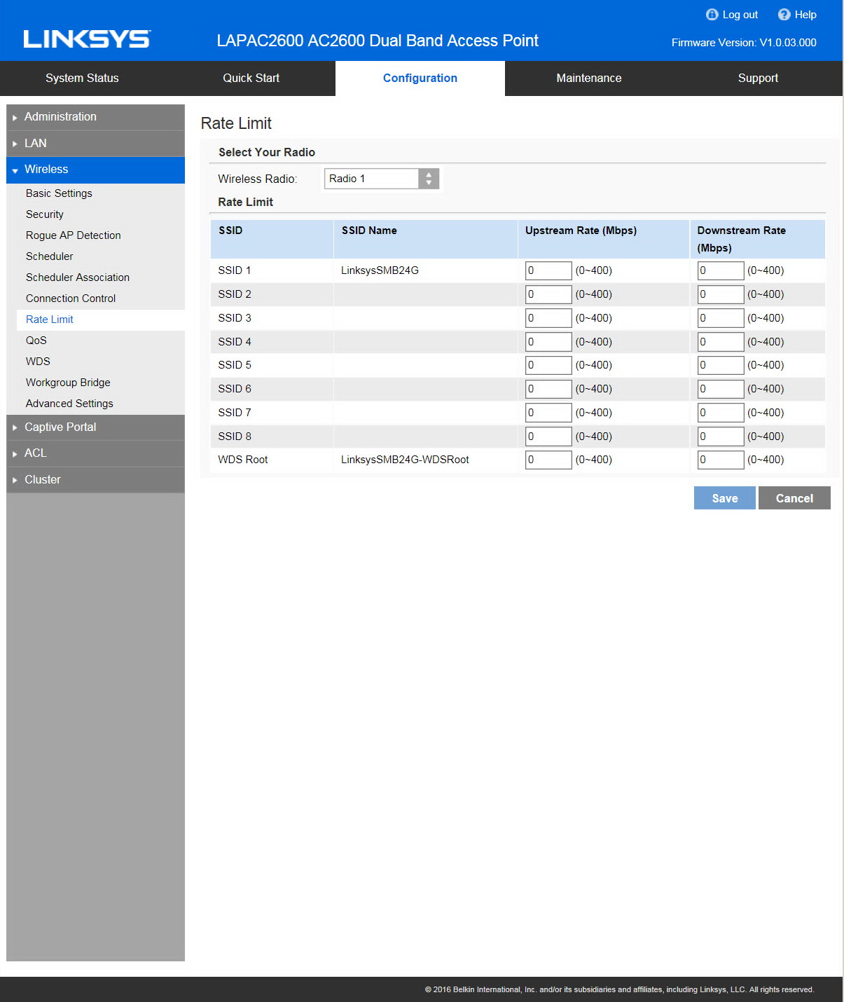The height and width of the screenshot is (1002, 844).
Task: Select the Configuration tab
Action: [x=420, y=78]
